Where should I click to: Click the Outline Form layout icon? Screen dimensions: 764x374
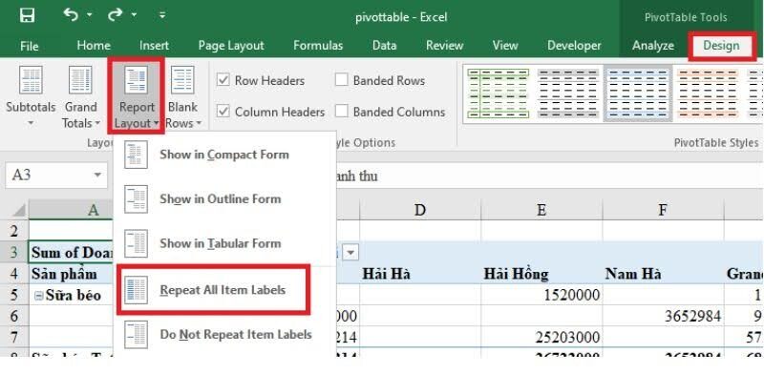point(136,199)
